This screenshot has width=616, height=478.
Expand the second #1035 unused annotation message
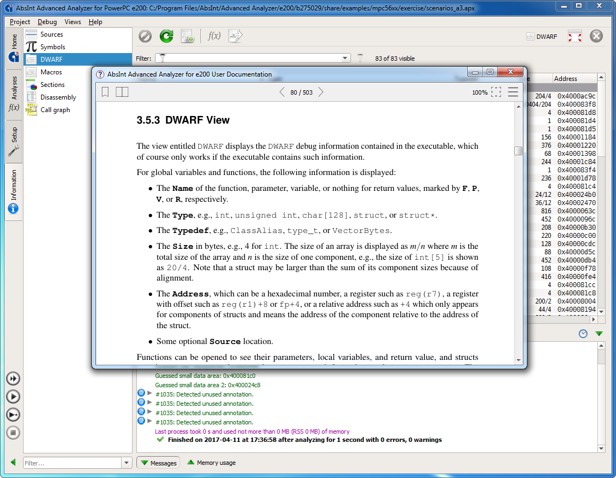149,403
